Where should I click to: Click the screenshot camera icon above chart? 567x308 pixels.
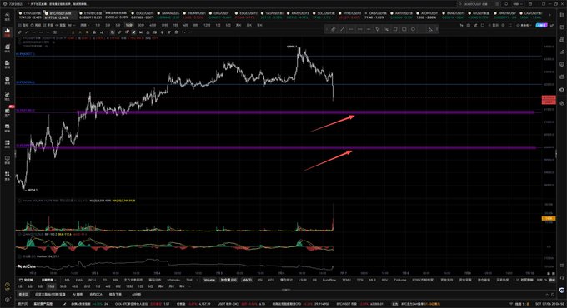(x=469, y=25)
